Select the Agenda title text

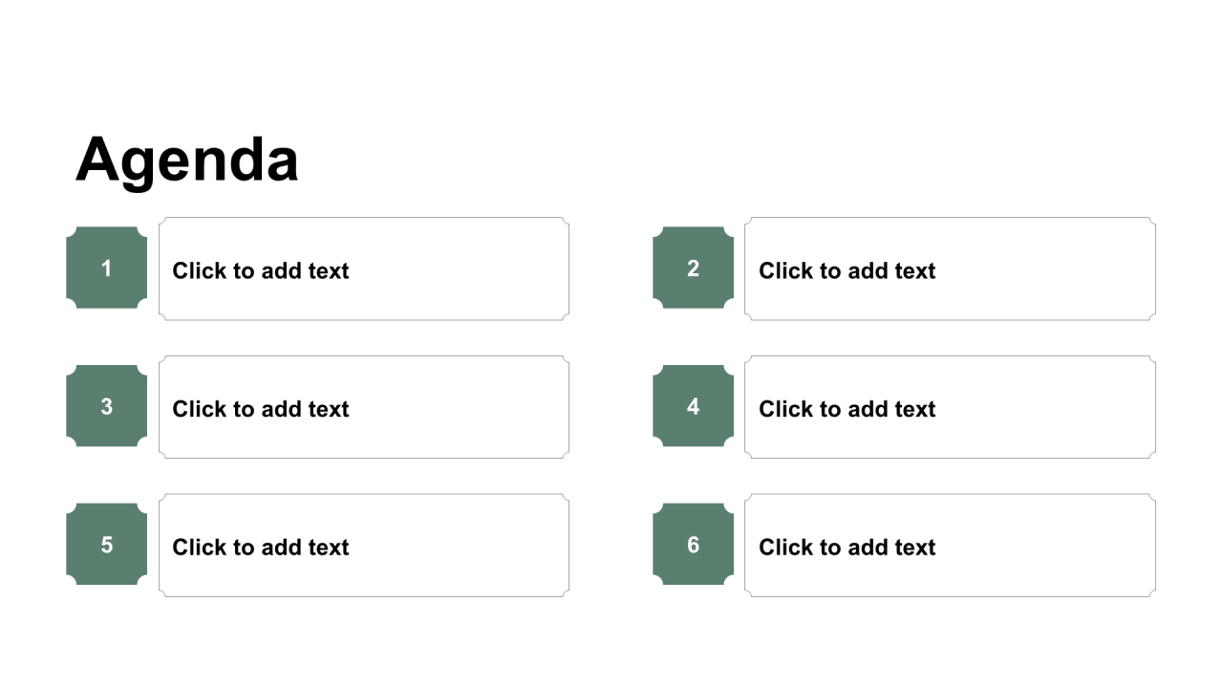coord(187,160)
